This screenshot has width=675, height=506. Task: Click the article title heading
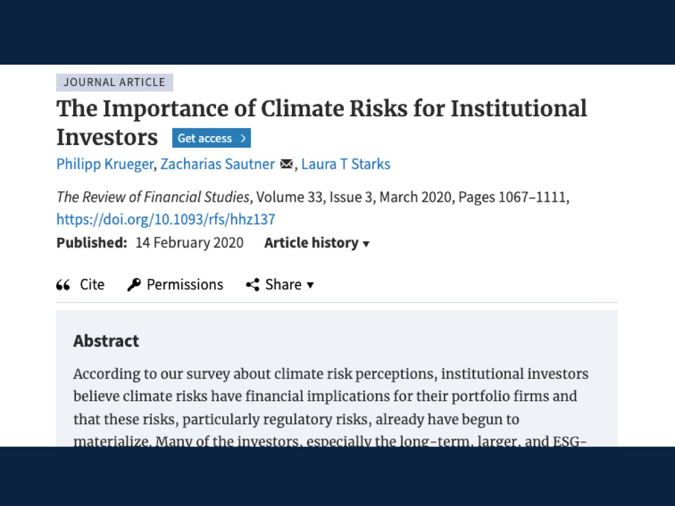pyautogui.click(x=322, y=123)
